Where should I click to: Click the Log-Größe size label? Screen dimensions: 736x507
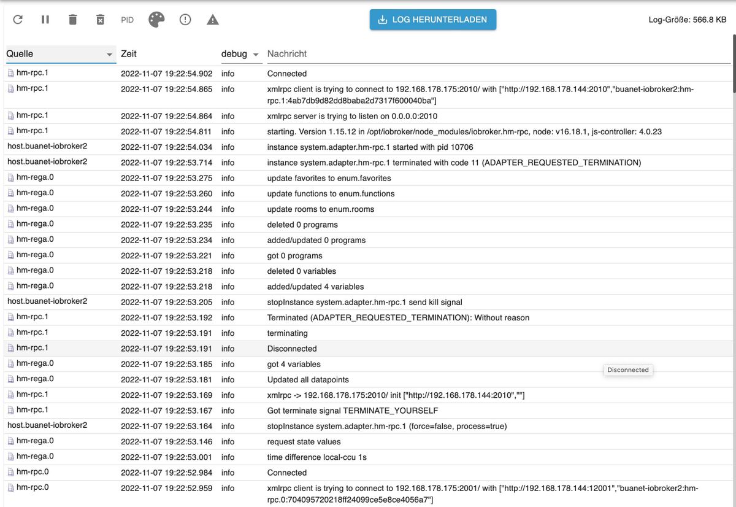point(687,20)
